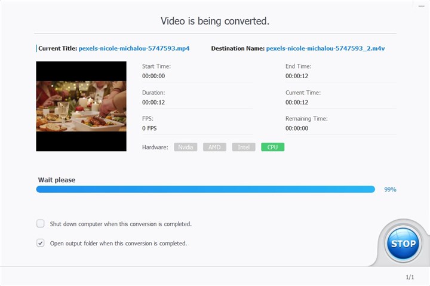
Task: Select the green CPU hardware option
Action: tap(272, 147)
